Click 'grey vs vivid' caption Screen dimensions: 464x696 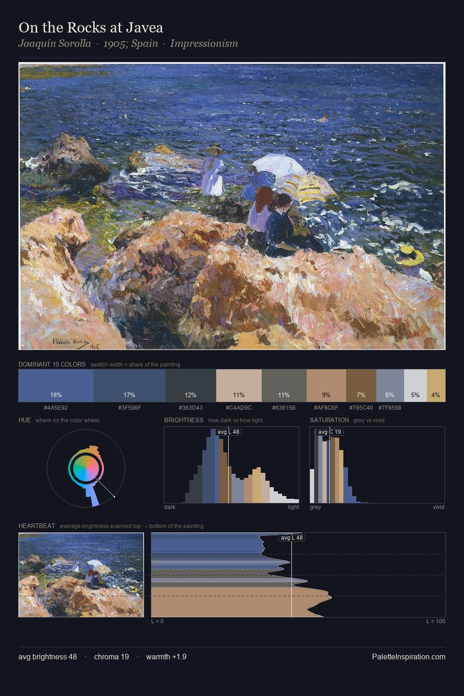coord(369,420)
